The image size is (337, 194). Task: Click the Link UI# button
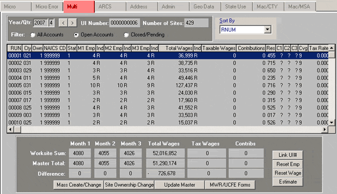tap(288, 155)
